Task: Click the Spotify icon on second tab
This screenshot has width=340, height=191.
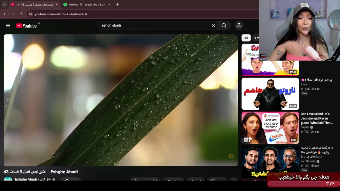Action: [65, 5]
